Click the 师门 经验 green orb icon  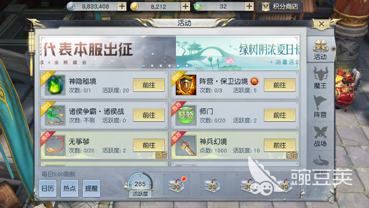coord(186,115)
